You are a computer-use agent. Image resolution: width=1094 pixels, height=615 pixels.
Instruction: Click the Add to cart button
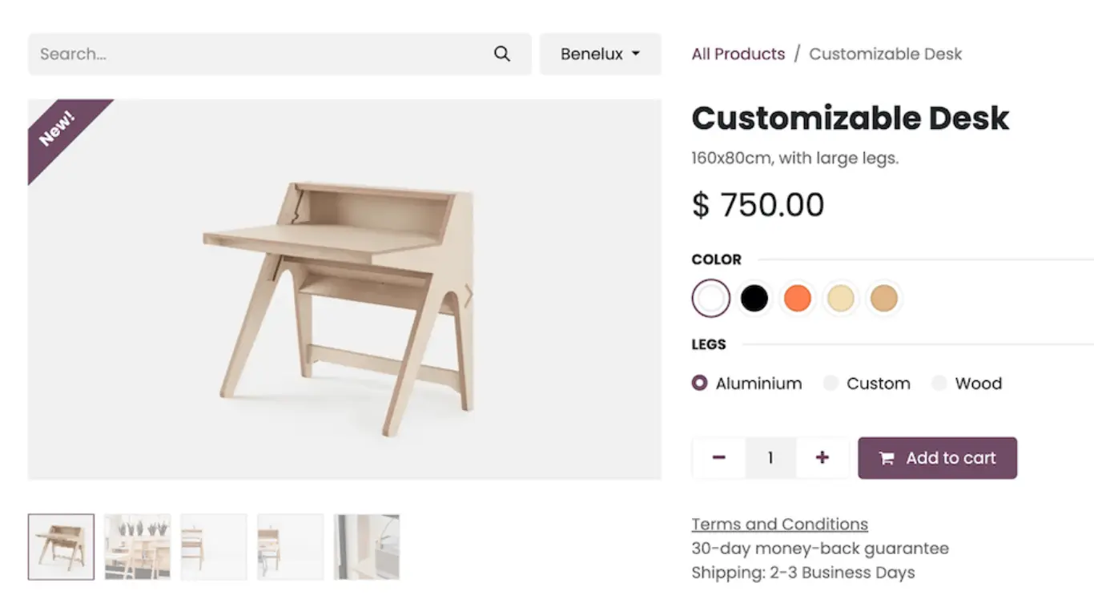[937, 458]
